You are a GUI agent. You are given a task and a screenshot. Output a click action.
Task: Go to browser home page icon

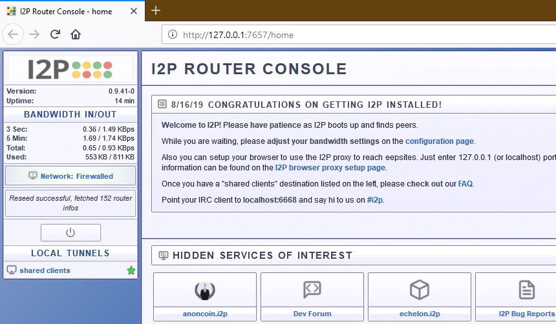[x=76, y=34]
